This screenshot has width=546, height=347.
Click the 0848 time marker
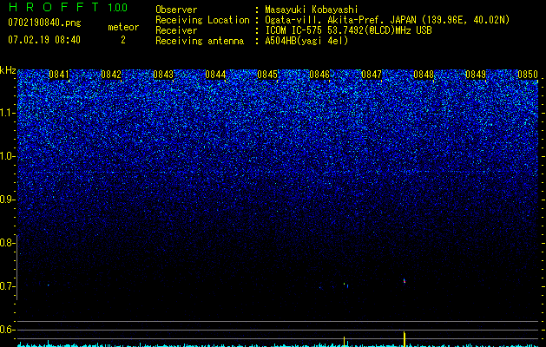click(x=424, y=75)
